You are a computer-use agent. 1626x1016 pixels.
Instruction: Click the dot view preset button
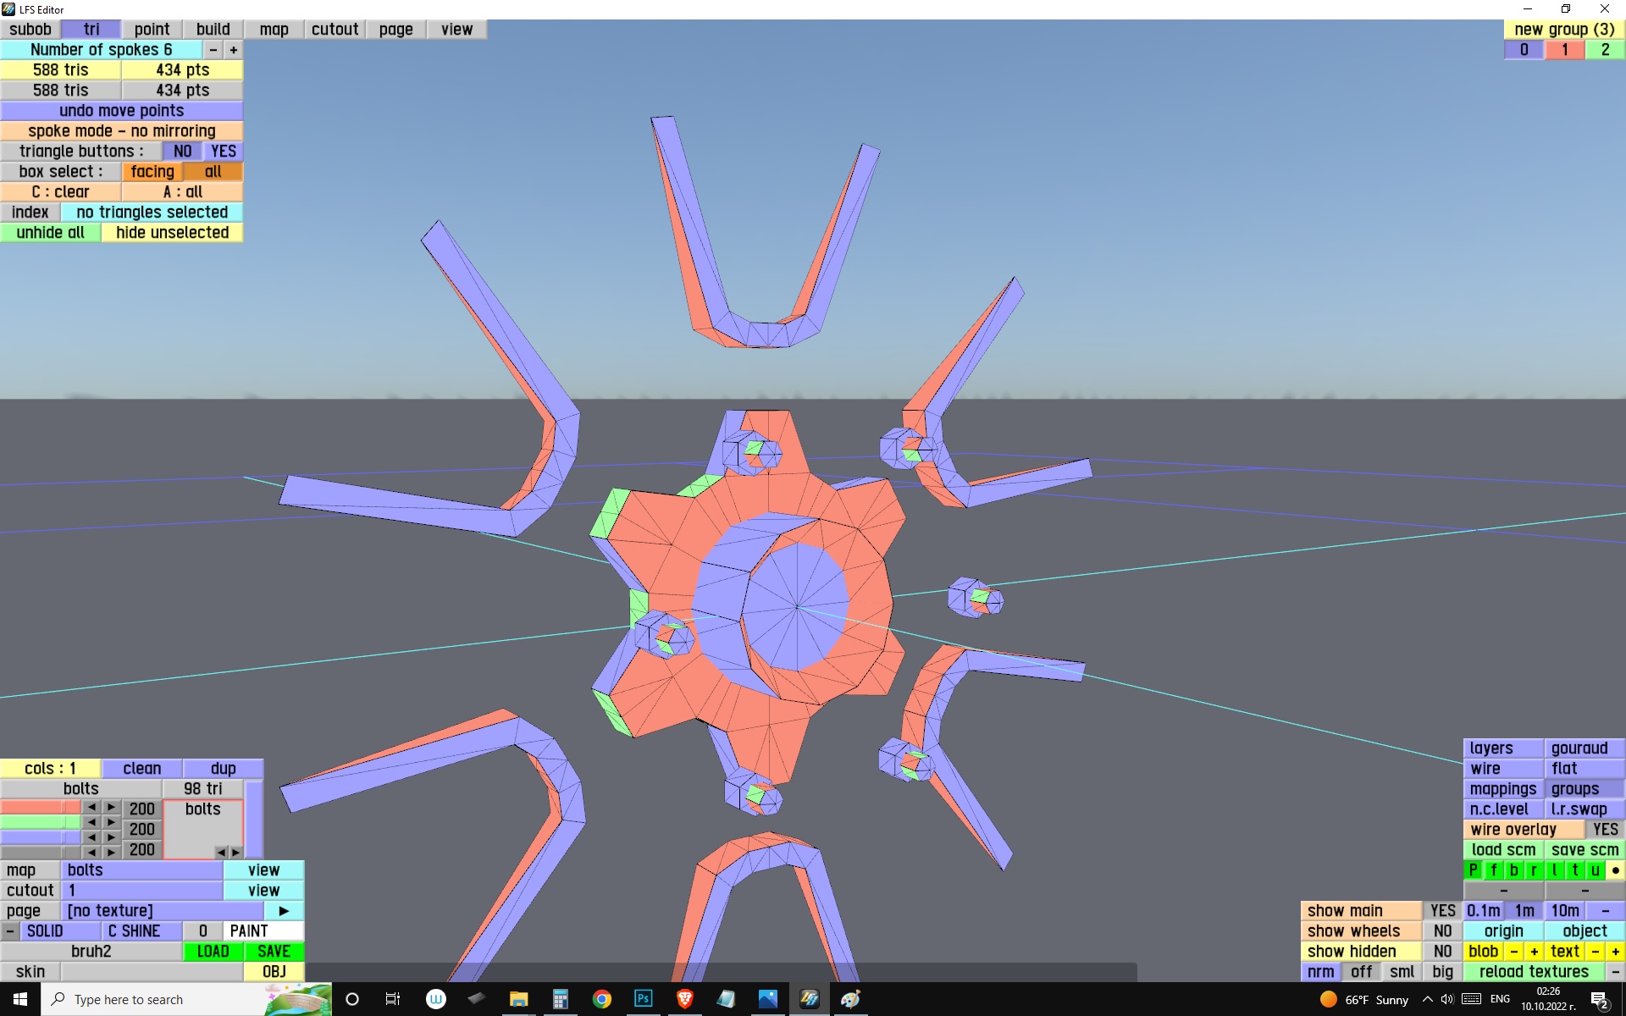(x=1615, y=870)
